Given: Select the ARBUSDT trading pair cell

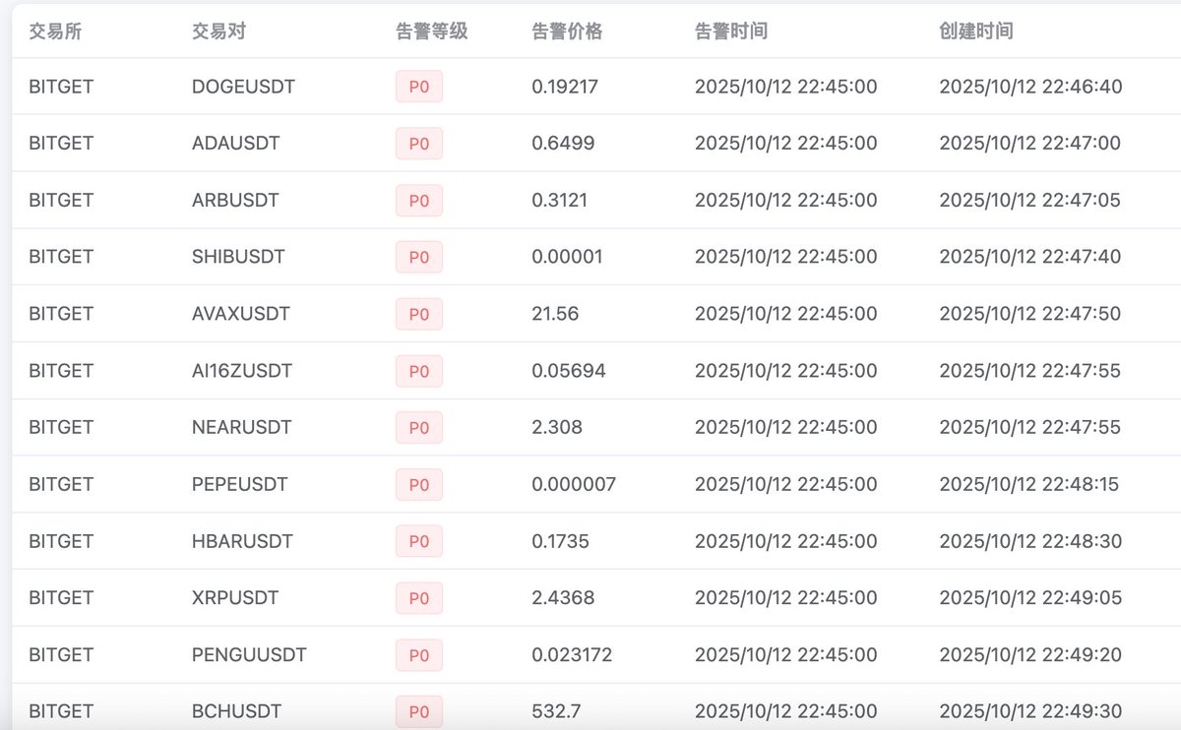Looking at the screenshot, I should [235, 201].
